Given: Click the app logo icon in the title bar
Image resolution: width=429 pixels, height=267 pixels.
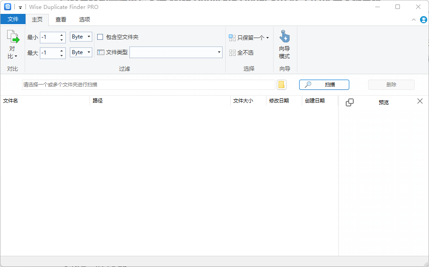Looking at the screenshot, I should tap(7, 7).
